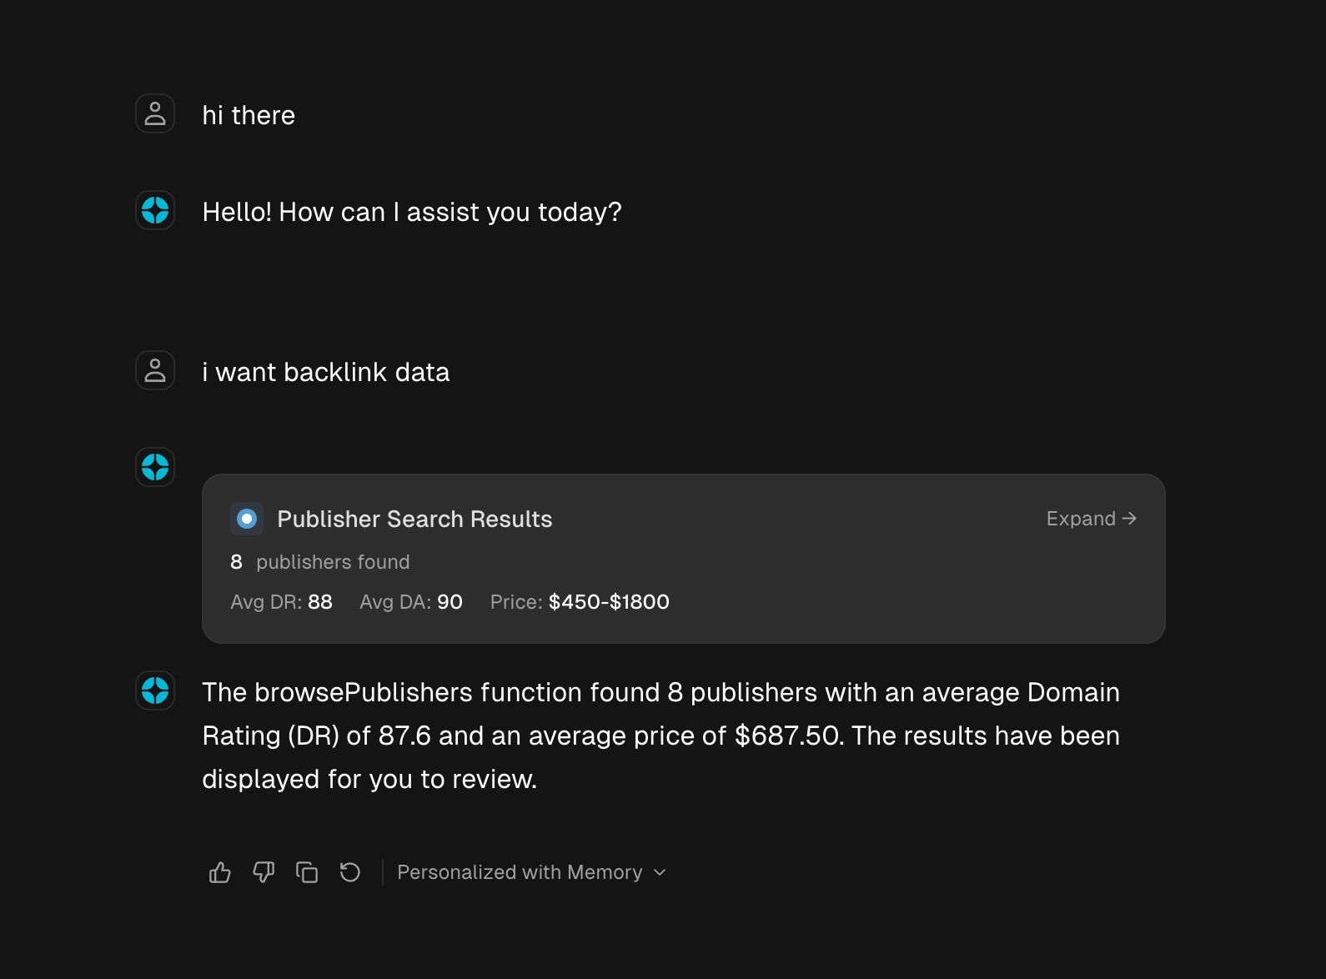This screenshot has height=979, width=1326.
Task: Click the assistant avatar beside the Hello greeting
Action: point(155,210)
